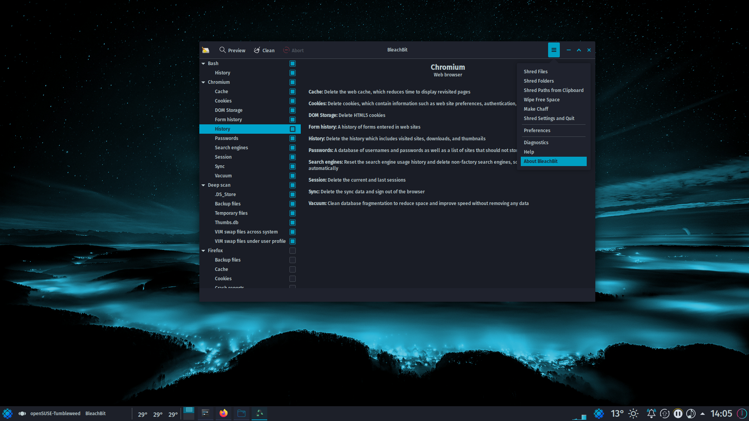This screenshot has height=421, width=749.
Task: Close the hamburger menu via its button
Action: coord(554,50)
